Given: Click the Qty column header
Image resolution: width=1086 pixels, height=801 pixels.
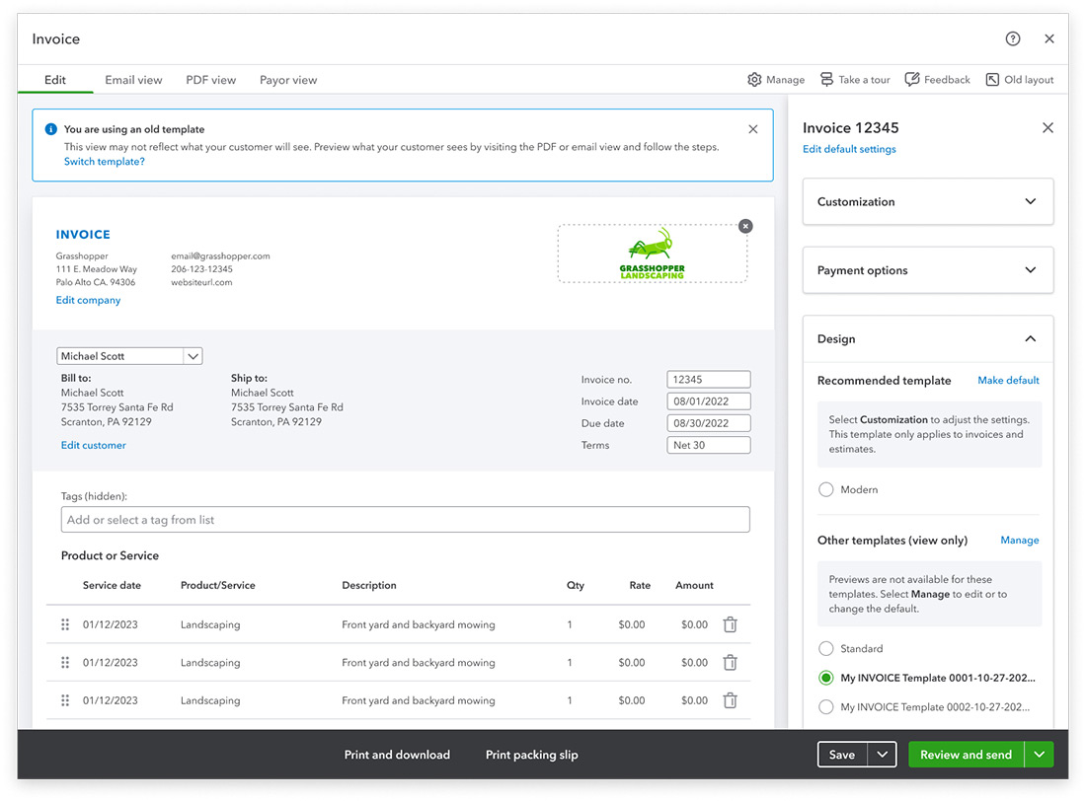Looking at the screenshot, I should [575, 585].
